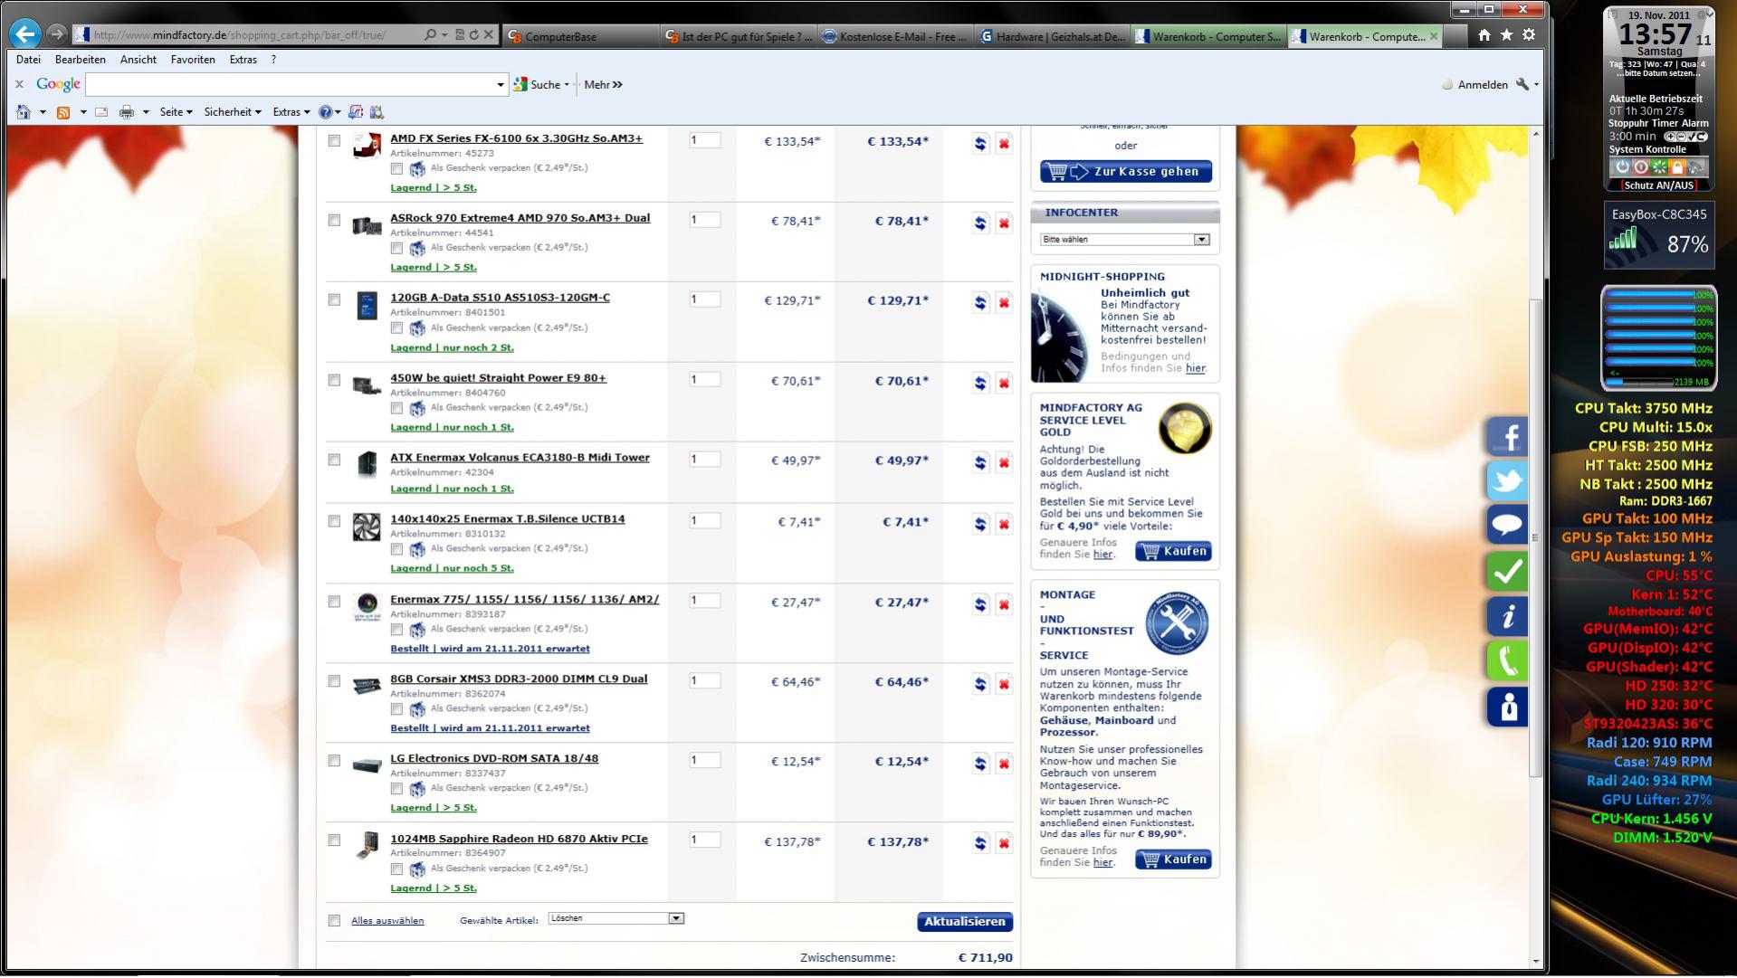1737x978 pixels.
Task: Open the 'Alles auswählen' link
Action: (x=387, y=921)
